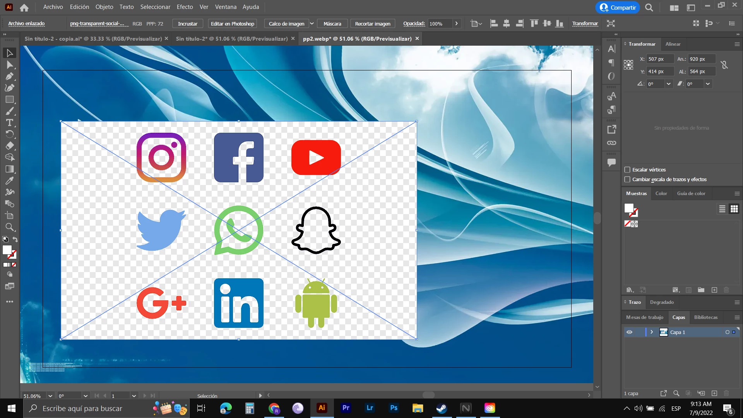Select the Gradient tool

point(10,169)
